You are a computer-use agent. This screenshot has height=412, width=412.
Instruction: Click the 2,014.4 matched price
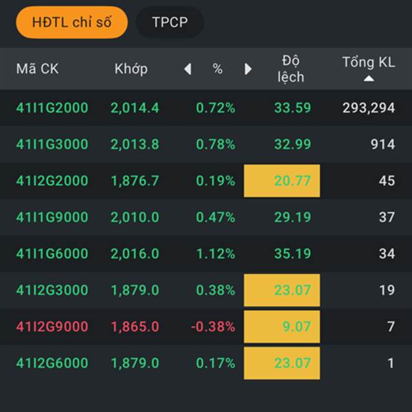tap(135, 108)
